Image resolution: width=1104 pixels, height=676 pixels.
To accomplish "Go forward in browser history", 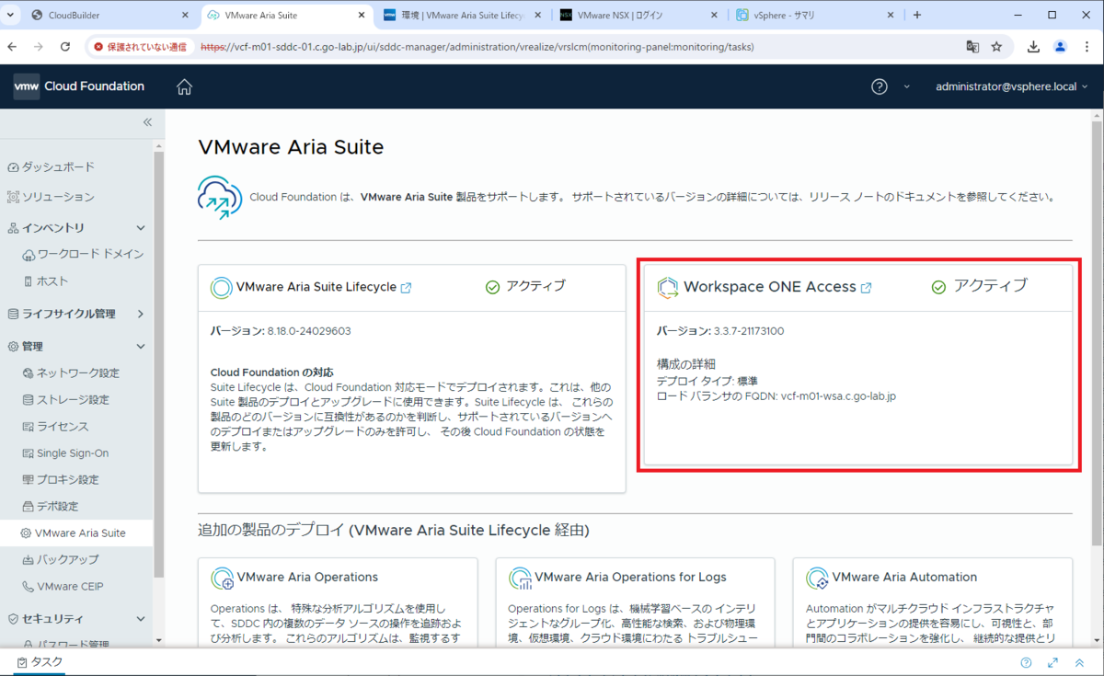I will coord(39,46).
